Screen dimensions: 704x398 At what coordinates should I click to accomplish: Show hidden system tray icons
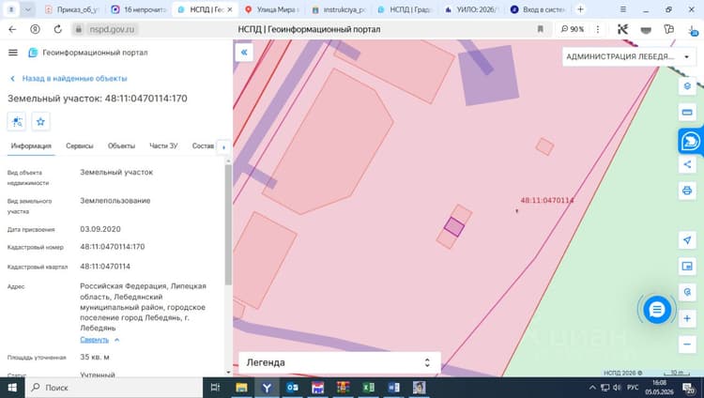[x=592, y=388]
